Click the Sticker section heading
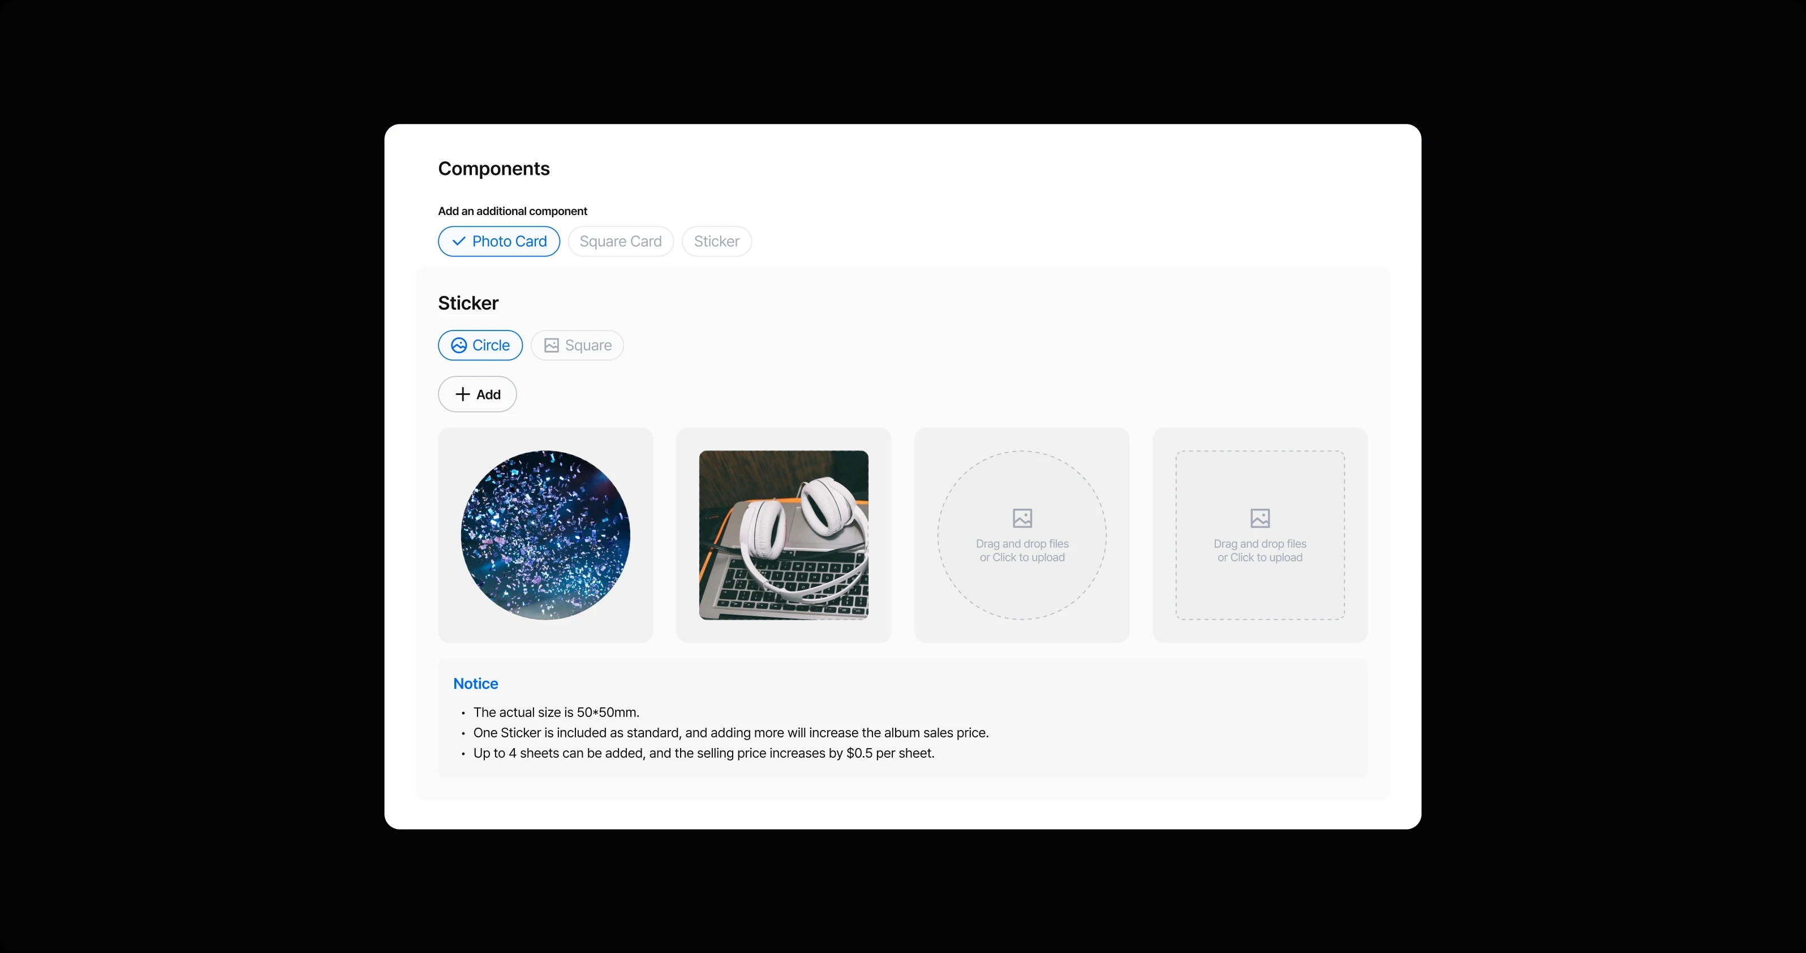Image resolution: width=1806 pixels, height=953 pixels. pos(468,303)
